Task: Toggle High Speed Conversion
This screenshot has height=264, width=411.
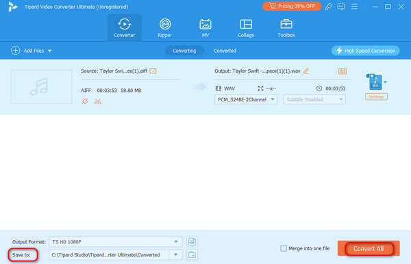Action: [365, 51]
